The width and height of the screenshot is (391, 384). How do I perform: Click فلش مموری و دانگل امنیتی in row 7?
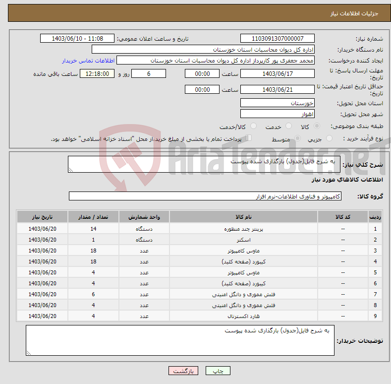tap(243, 295)
